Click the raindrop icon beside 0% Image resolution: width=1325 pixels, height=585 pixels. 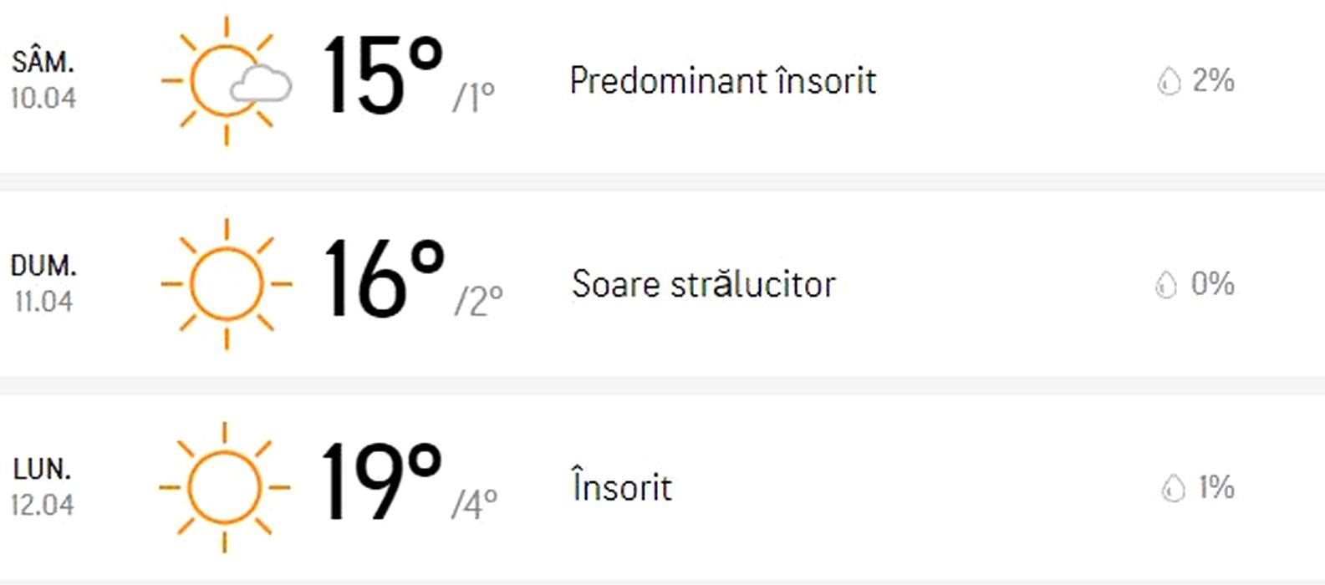1165,285
